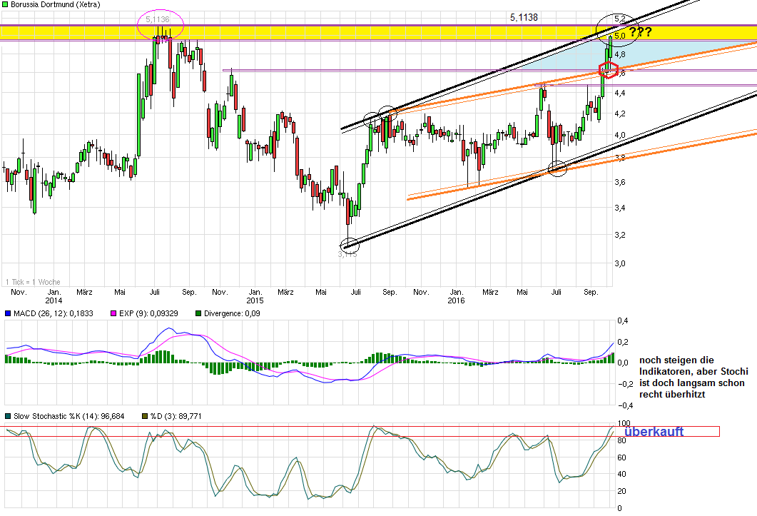Click the '2015' year label on time axis

tap(255, 300)
